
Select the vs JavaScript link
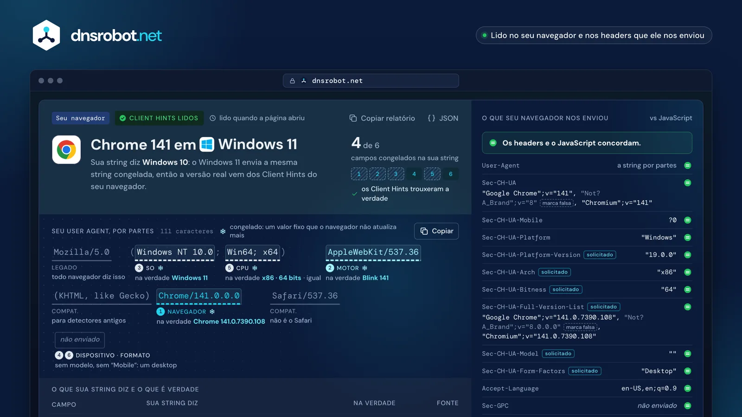(x=671, y=118)
